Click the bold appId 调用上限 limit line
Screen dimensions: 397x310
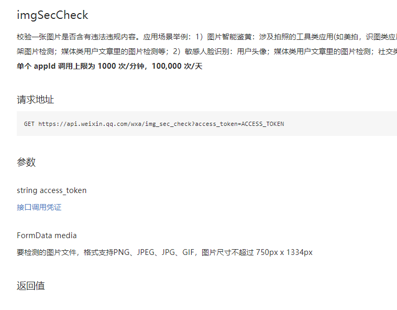pyautogui.click(x=109, y=66)
